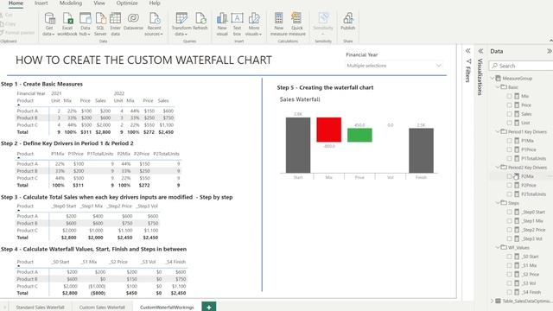Refresh the data
The height and width of the screenshot is (311, 553).
tap(200, 21)
